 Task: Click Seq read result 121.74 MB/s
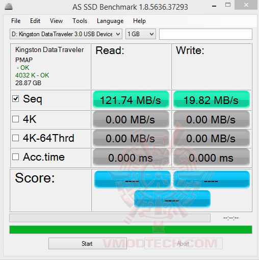131,100
